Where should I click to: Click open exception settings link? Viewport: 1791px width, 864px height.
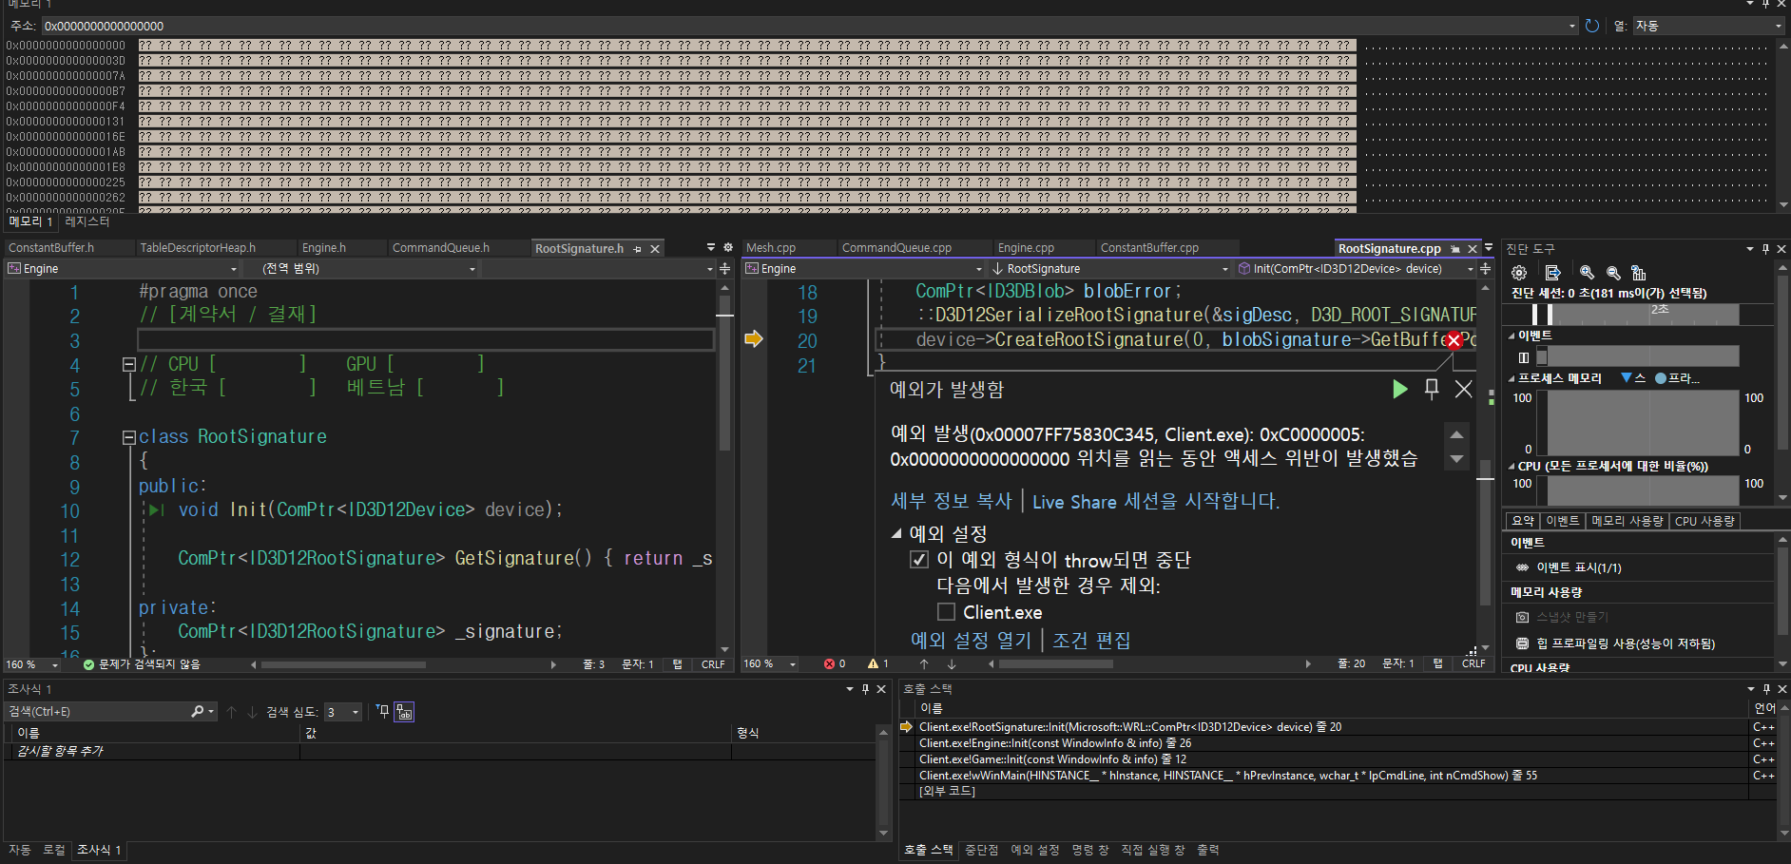tap(971, 641)
